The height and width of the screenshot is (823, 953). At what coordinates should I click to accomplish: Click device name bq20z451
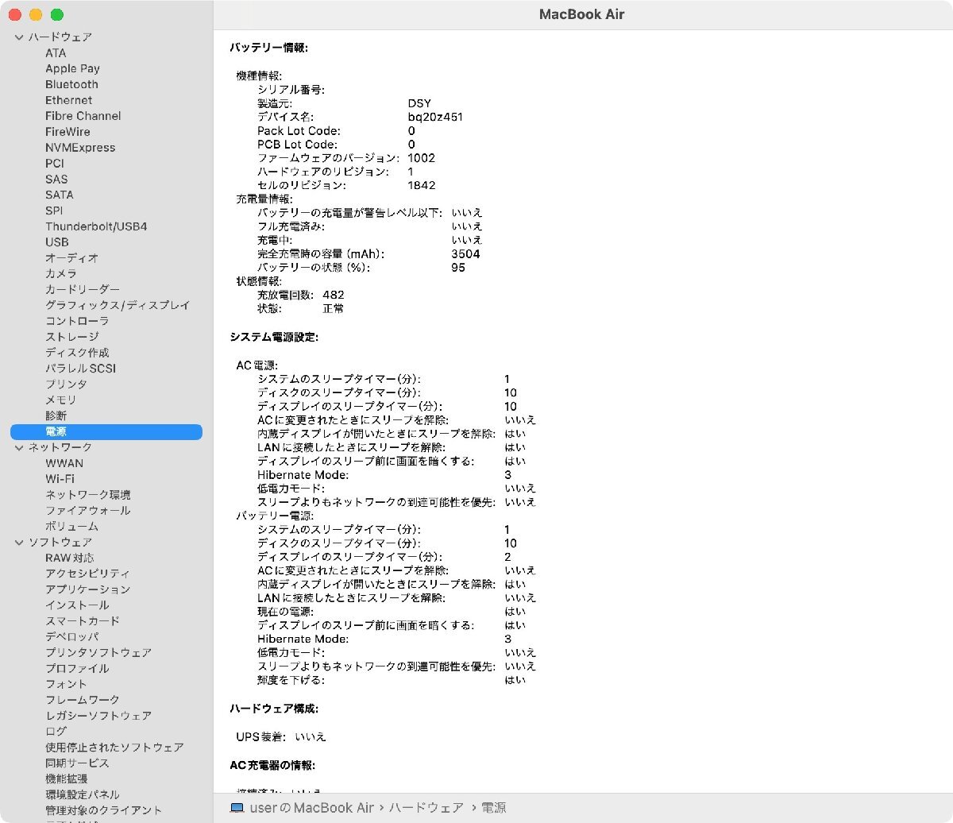click(x=435, y=117)
